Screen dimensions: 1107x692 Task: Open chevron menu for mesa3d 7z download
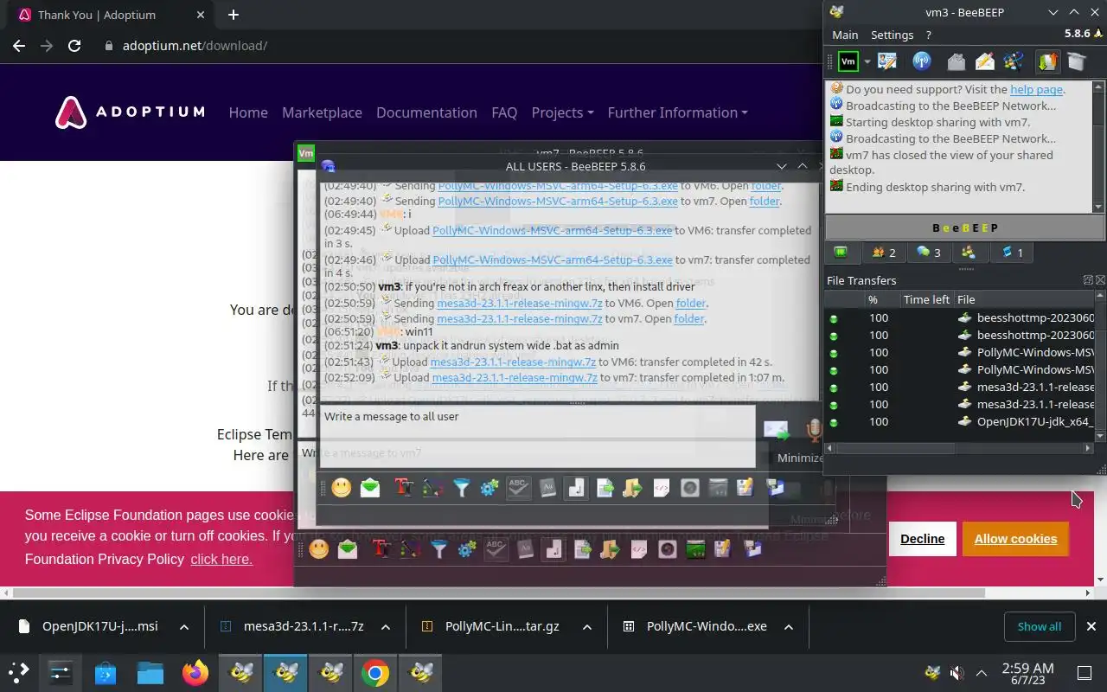click(x=386, y=626)
